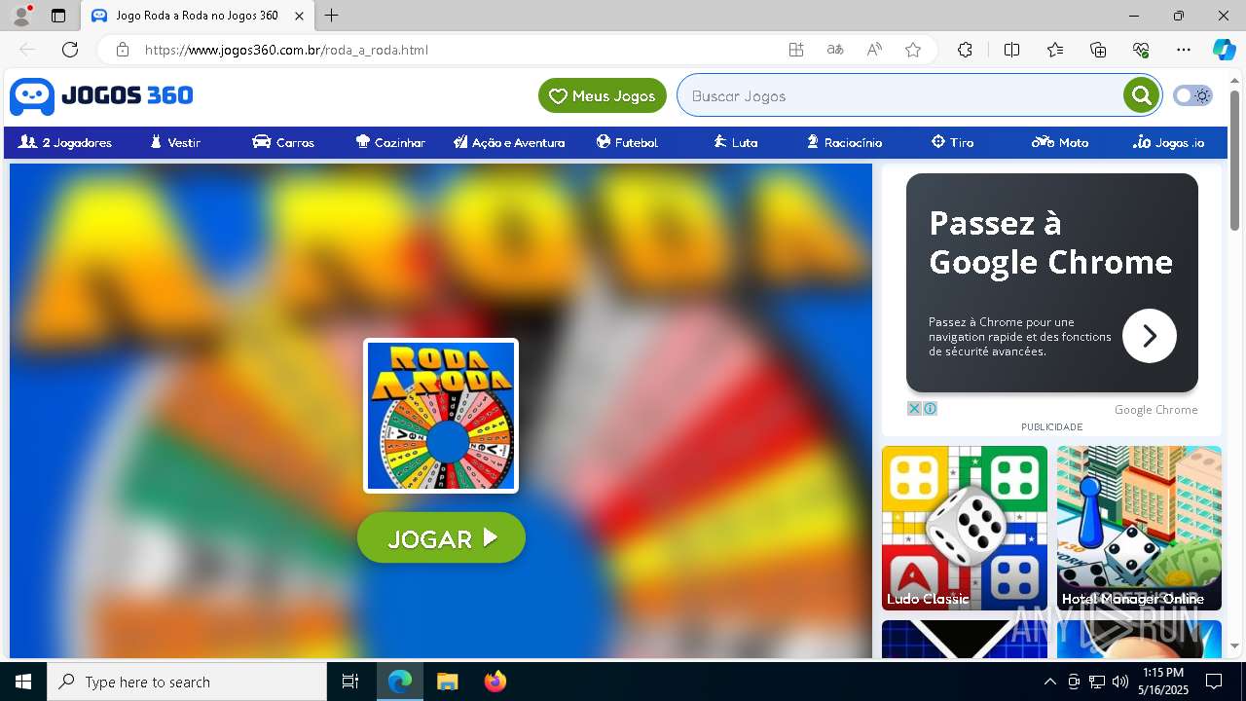This screenshot has height=701, width=1246.
Task: Open the Ação e Aventura category
Action: tap(509, 142)
